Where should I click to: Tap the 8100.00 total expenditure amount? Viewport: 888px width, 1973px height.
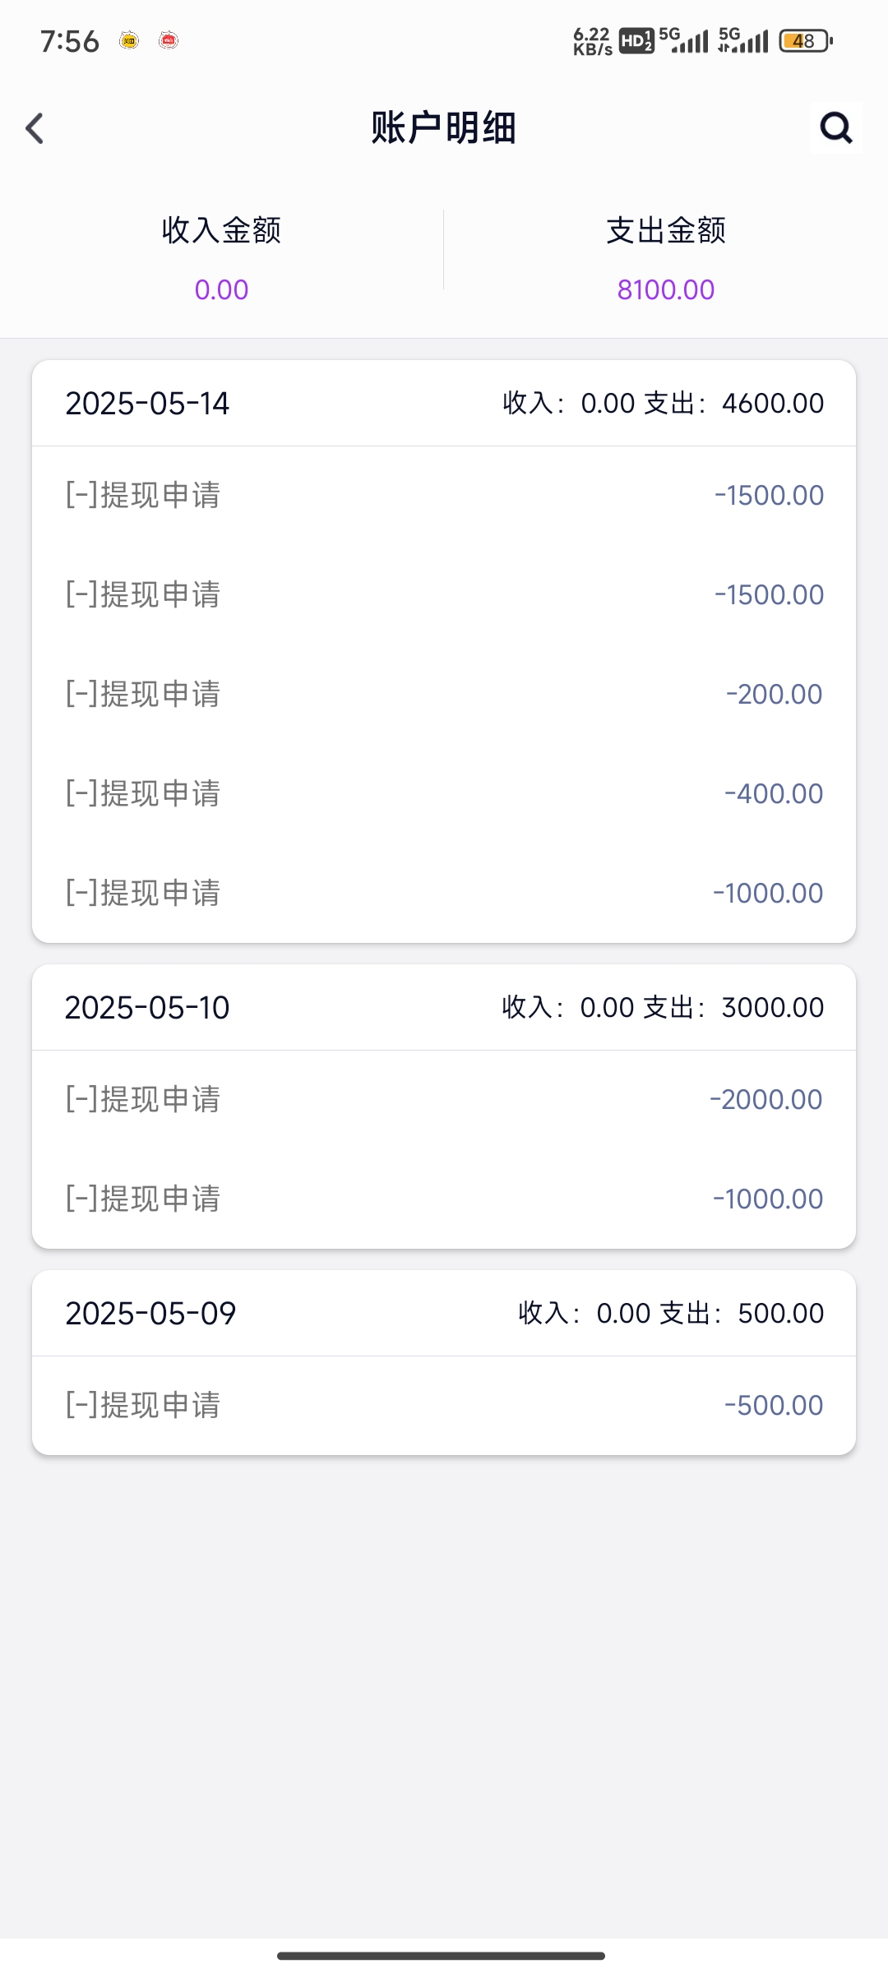click(x=665, y=290)
